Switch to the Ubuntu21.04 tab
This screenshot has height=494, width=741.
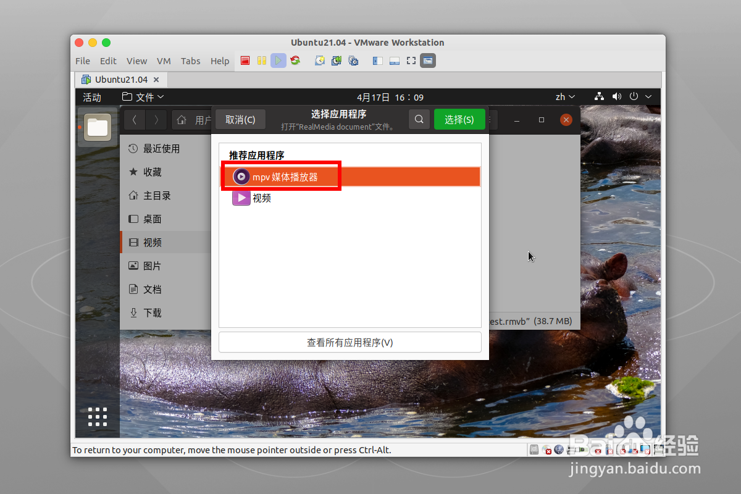pyautogui.click(x=121, y=80)
